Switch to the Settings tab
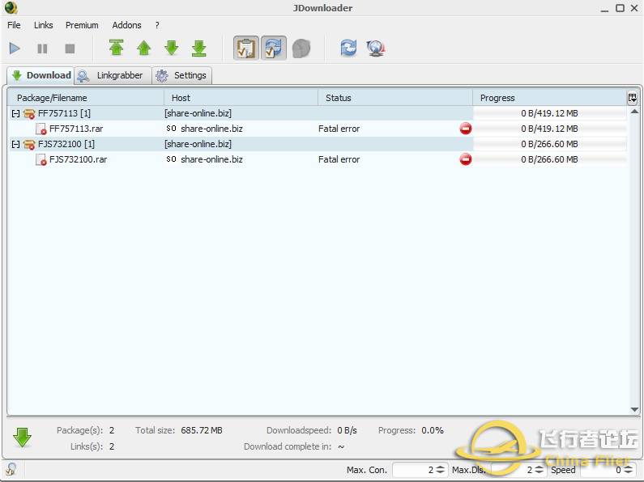The image size is (644, 482). [x=182, y=75]
